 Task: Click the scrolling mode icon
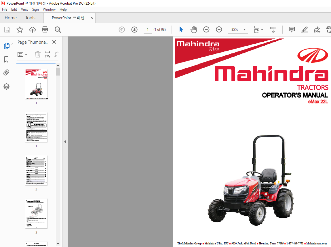pos(273,30)
